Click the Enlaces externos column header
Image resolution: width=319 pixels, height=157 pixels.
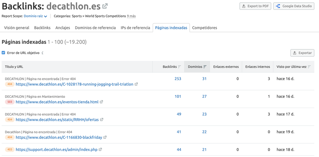[226, 67]
